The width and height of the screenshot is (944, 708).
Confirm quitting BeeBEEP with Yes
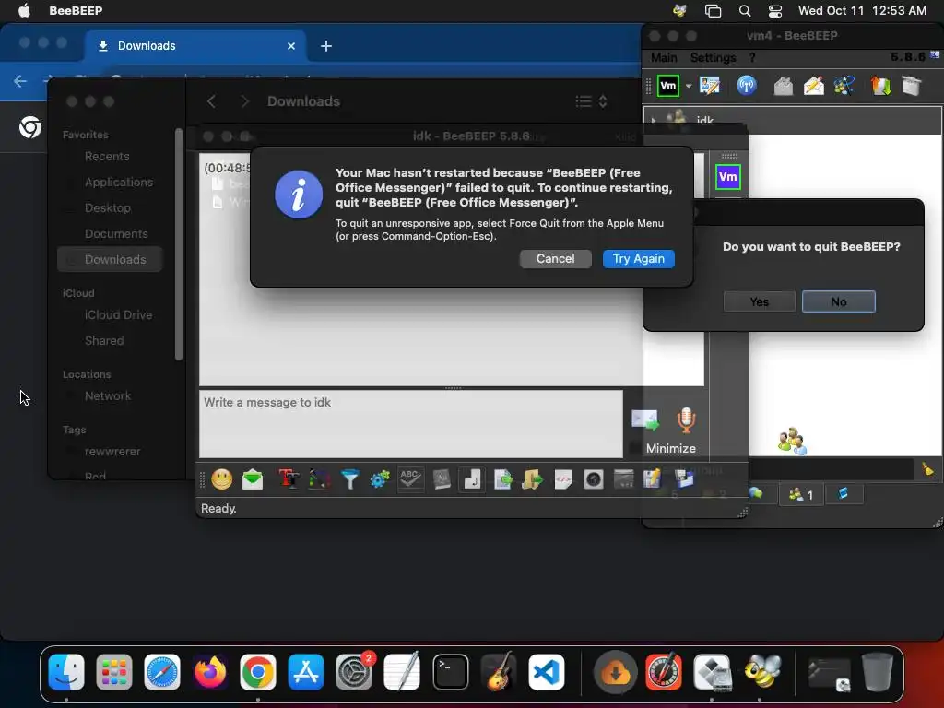coord(760,301)
